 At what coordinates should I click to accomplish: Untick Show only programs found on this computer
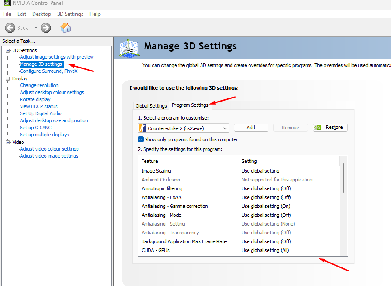141,139
